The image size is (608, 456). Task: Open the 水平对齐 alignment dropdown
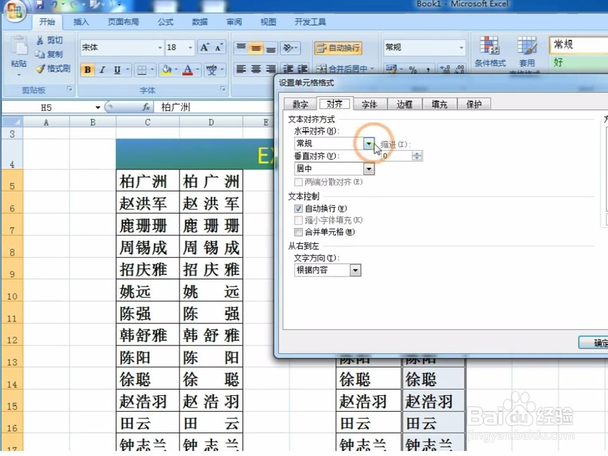click(x=369, y=143)
